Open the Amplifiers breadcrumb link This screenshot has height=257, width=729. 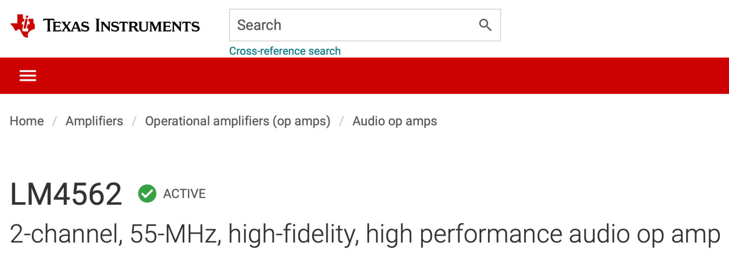[x=94, y=121]
